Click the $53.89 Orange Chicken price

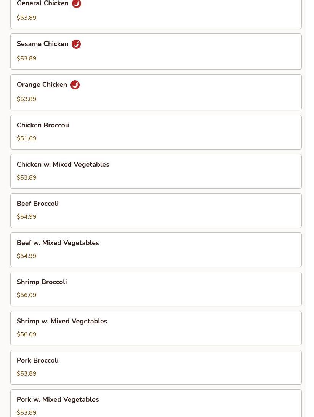[26, 99]
